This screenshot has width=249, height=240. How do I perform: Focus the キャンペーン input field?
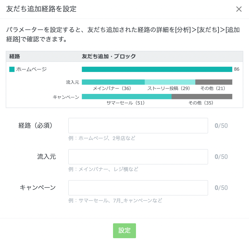pos(138,188)
